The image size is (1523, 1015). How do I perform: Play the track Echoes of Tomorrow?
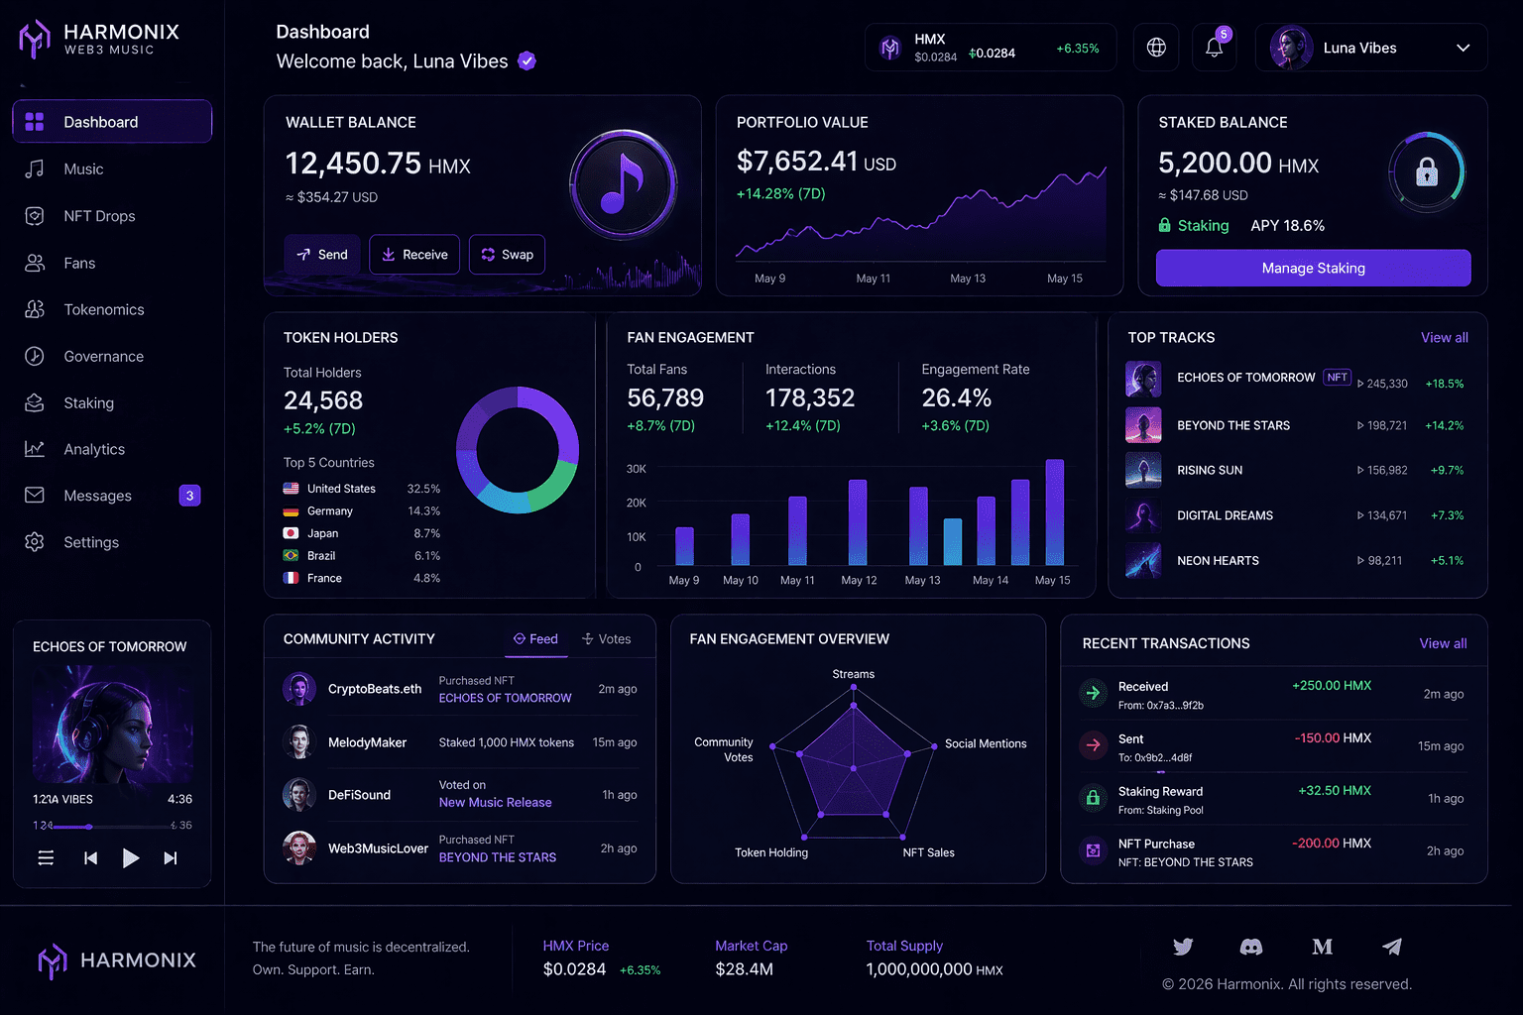click(131, 858)
